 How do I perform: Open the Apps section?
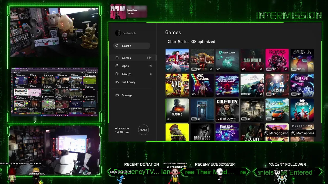pos(134,66)
